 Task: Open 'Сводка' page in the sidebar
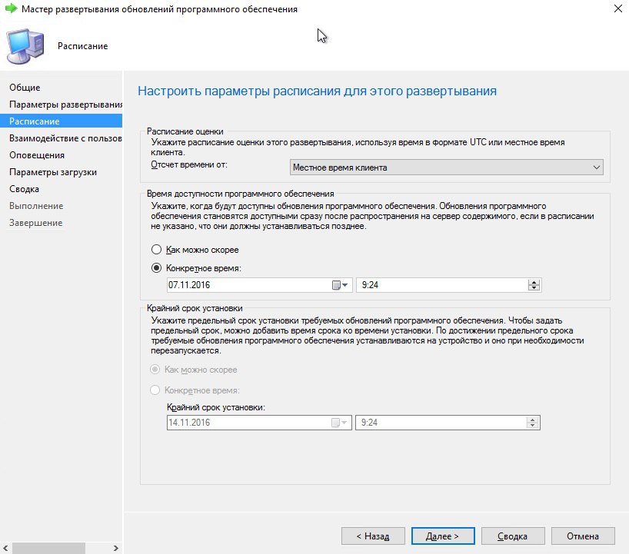pos(24,189)
